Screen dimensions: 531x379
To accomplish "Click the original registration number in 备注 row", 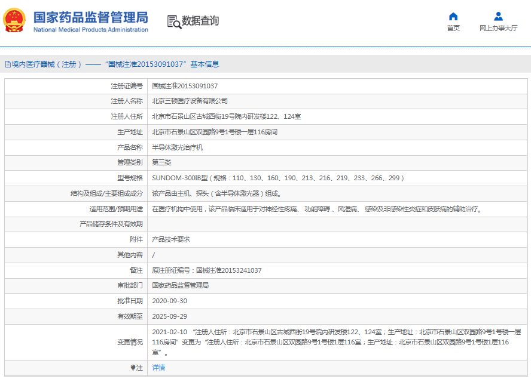I will pyautogui.click(x=207, y=270).
